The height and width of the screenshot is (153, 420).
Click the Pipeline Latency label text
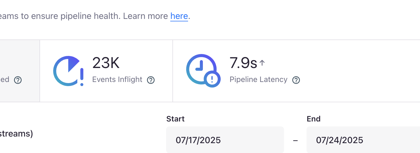[x=259, y=80]
